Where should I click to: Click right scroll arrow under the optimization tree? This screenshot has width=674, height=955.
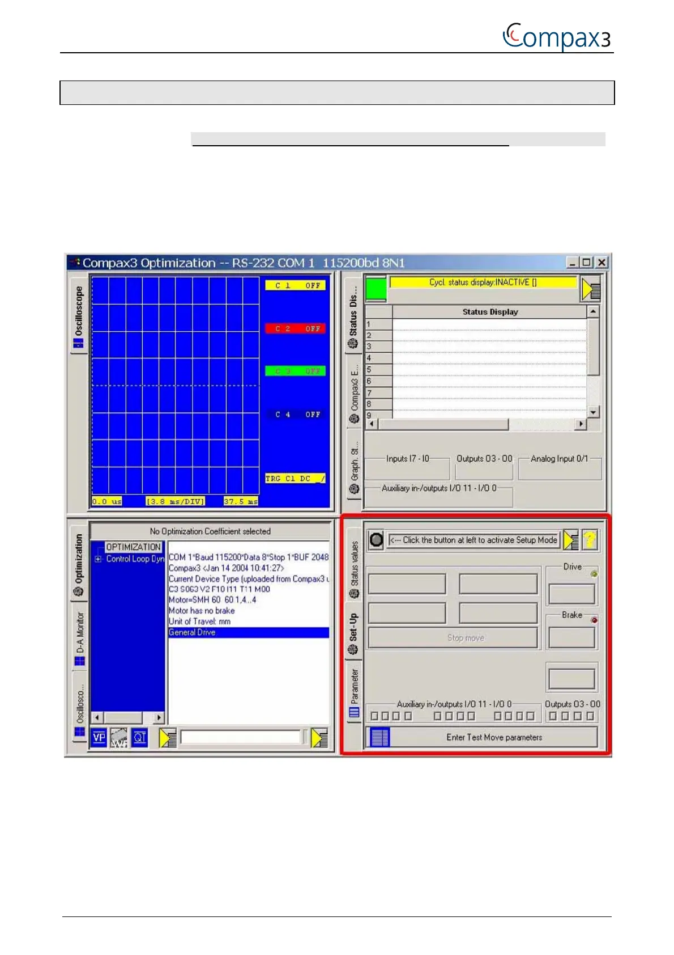(x=159, y=717)
